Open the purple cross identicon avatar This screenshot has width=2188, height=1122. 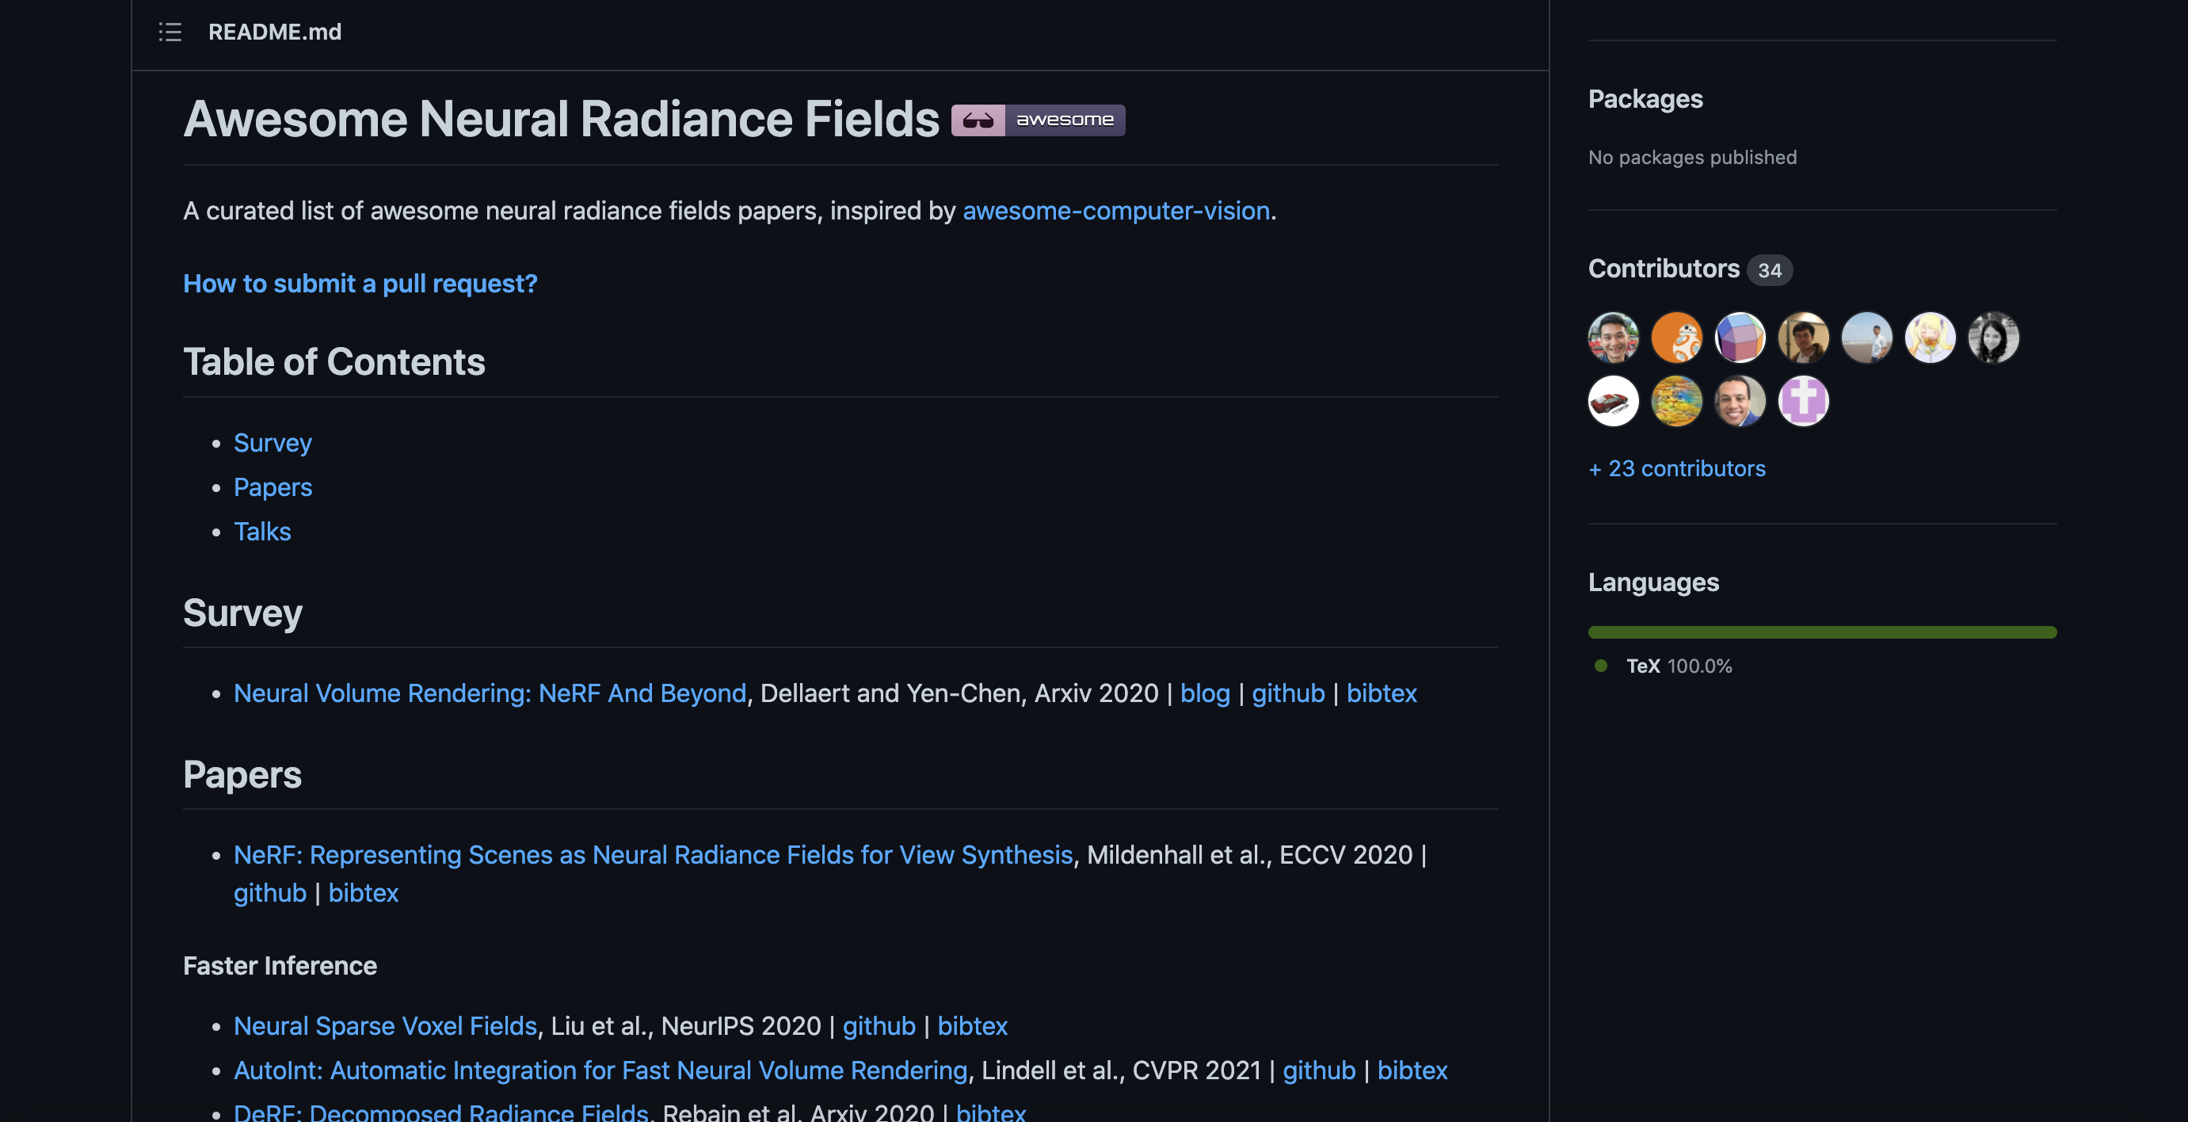[x=1803, y=401]
